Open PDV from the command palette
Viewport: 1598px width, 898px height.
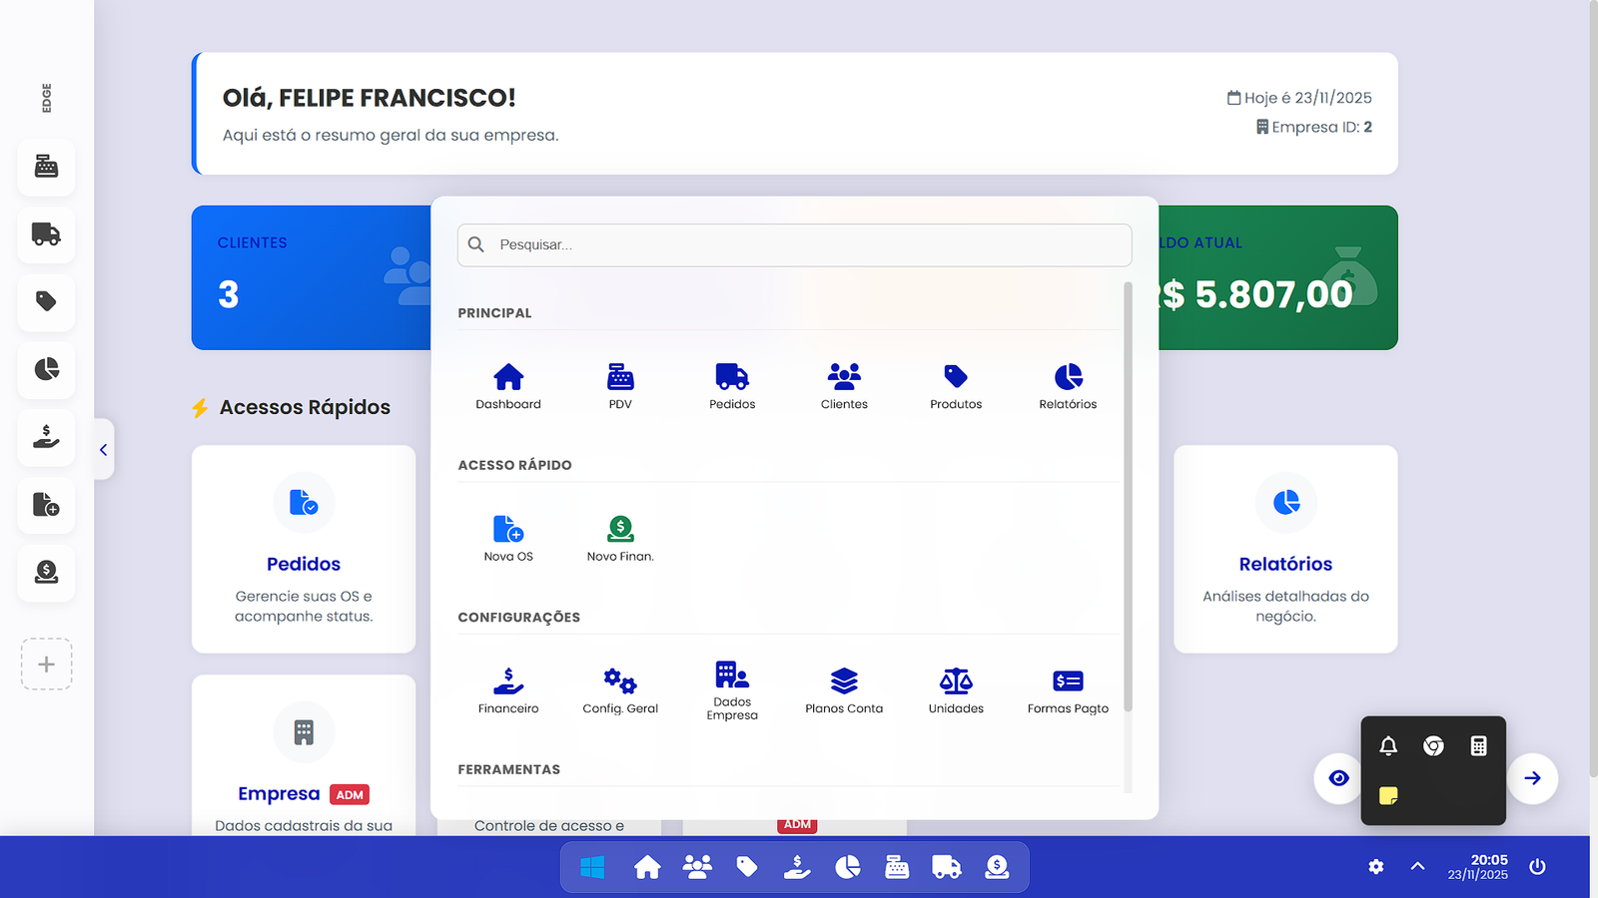point(620,384)
